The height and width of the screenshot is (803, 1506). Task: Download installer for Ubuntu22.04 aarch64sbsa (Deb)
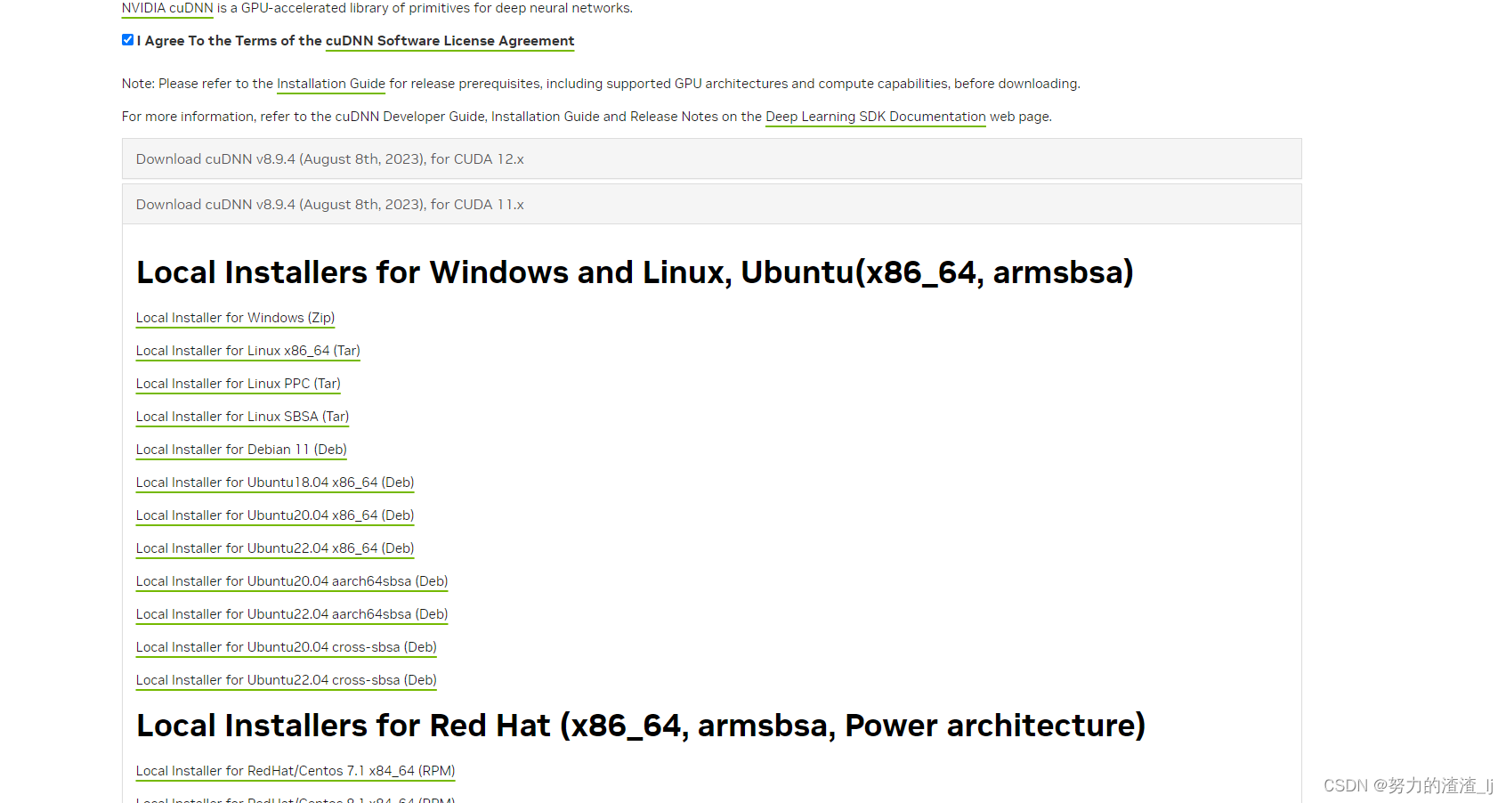[292, 614]
